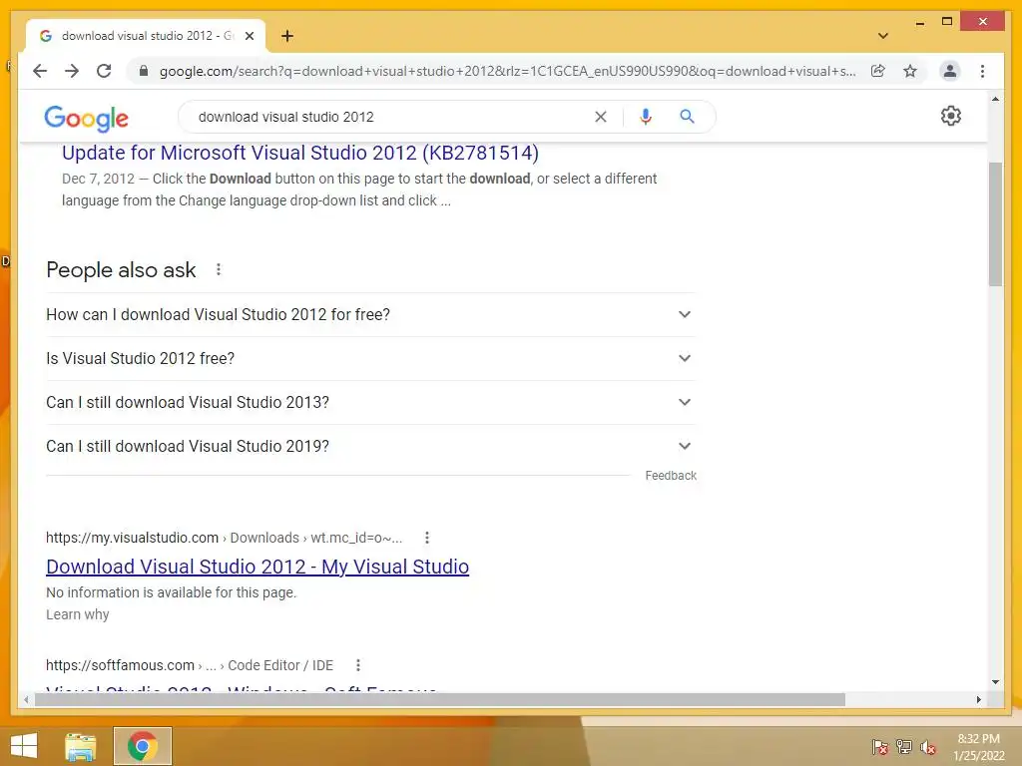Screen dimensions: 1022x766
Task: Click the address bar URL
Action: point(507,71)
